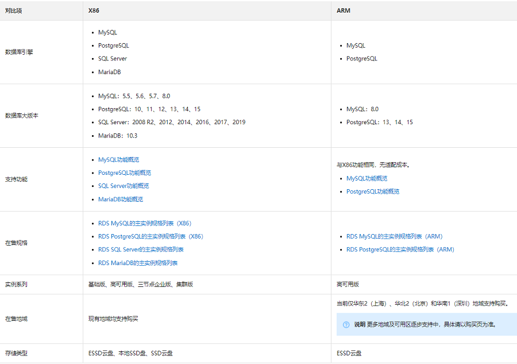Follow the RDS SQL Server的主实例规格列表 link
The width and height of the screenshot is (517, 364).
pyautogui.click(x=141, y=250)
